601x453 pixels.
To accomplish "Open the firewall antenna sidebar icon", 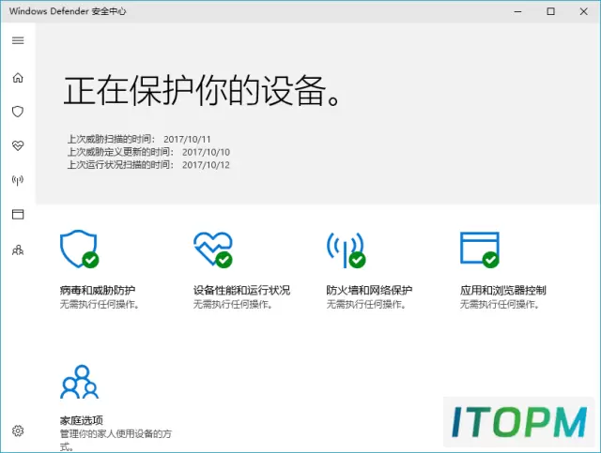I will [18, 180].
